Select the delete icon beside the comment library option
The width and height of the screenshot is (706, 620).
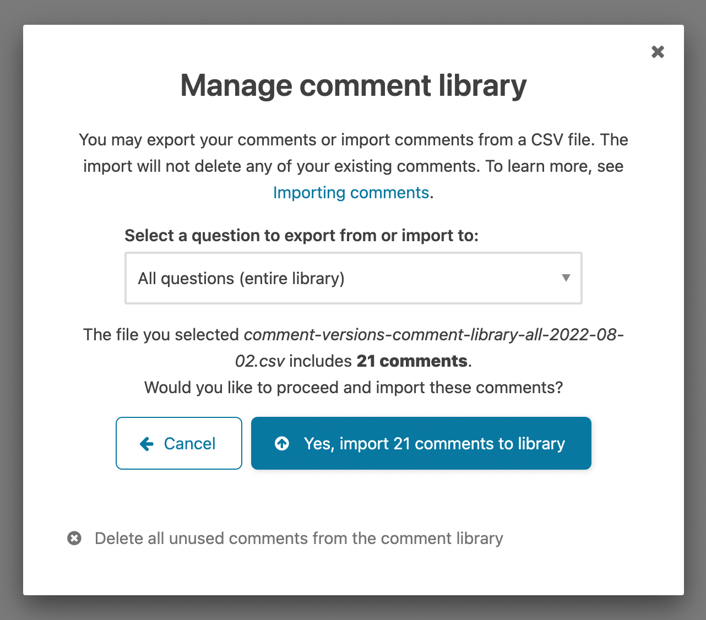74,538
